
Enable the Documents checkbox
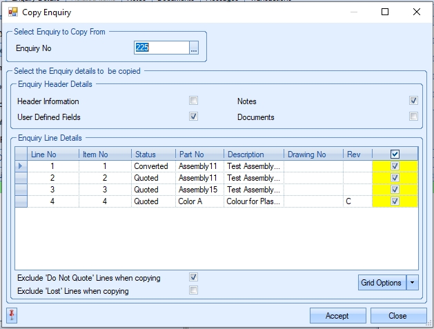413,117
